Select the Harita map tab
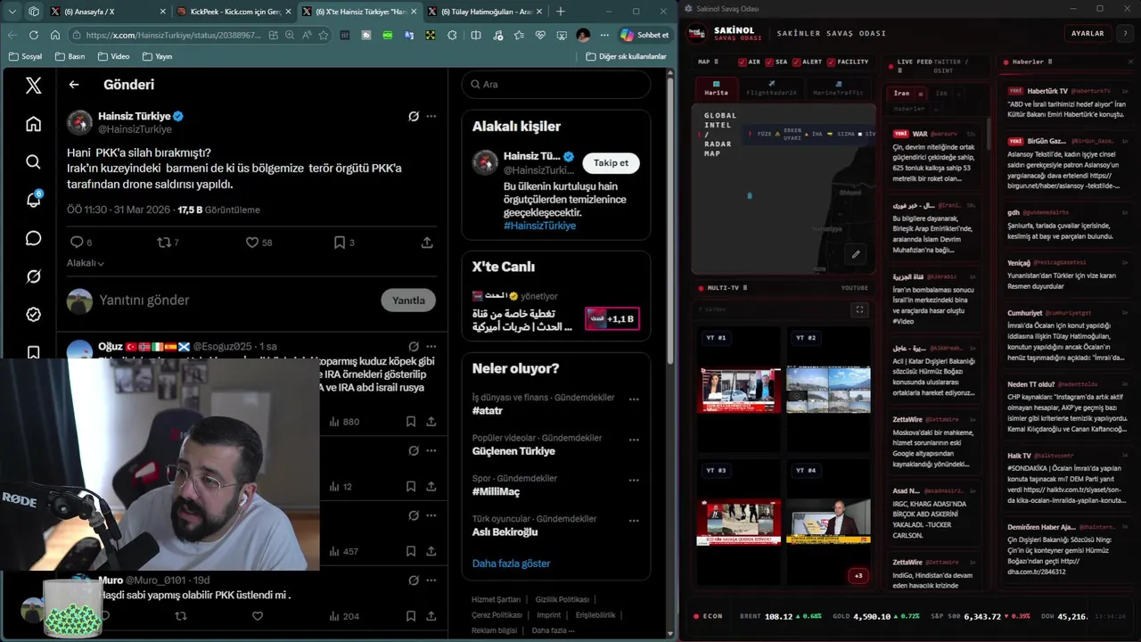 click(x=716, y=89)
